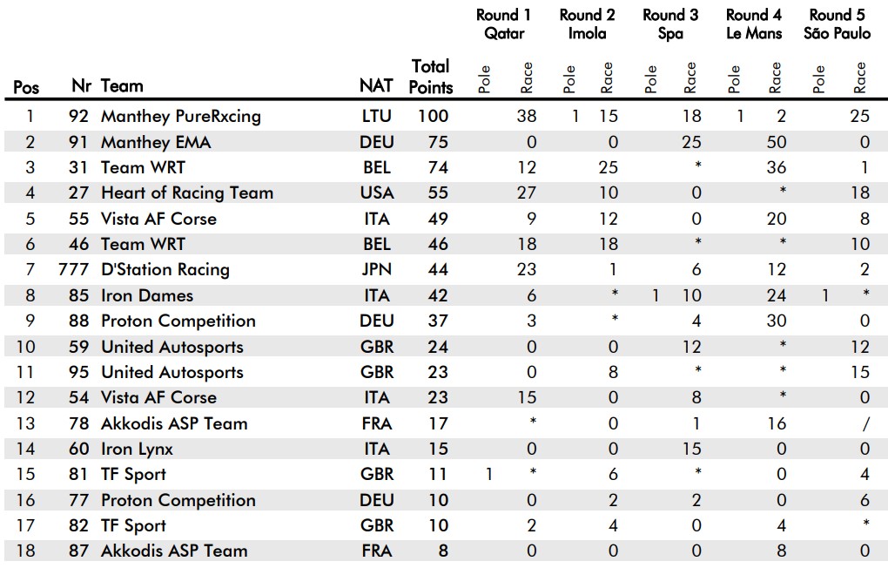Select the "Round 3 Spa" header
This screenshot has width=888, height=568.
tap(670, 24)
